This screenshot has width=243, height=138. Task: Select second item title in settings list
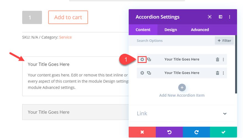click(182, 73)
